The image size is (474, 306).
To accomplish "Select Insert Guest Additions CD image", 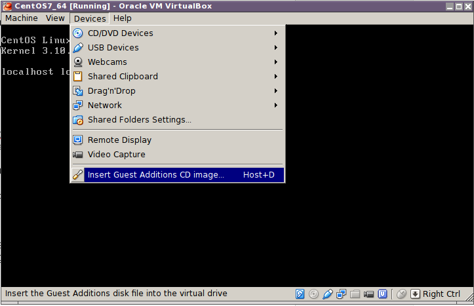I will tap(178, 175).
